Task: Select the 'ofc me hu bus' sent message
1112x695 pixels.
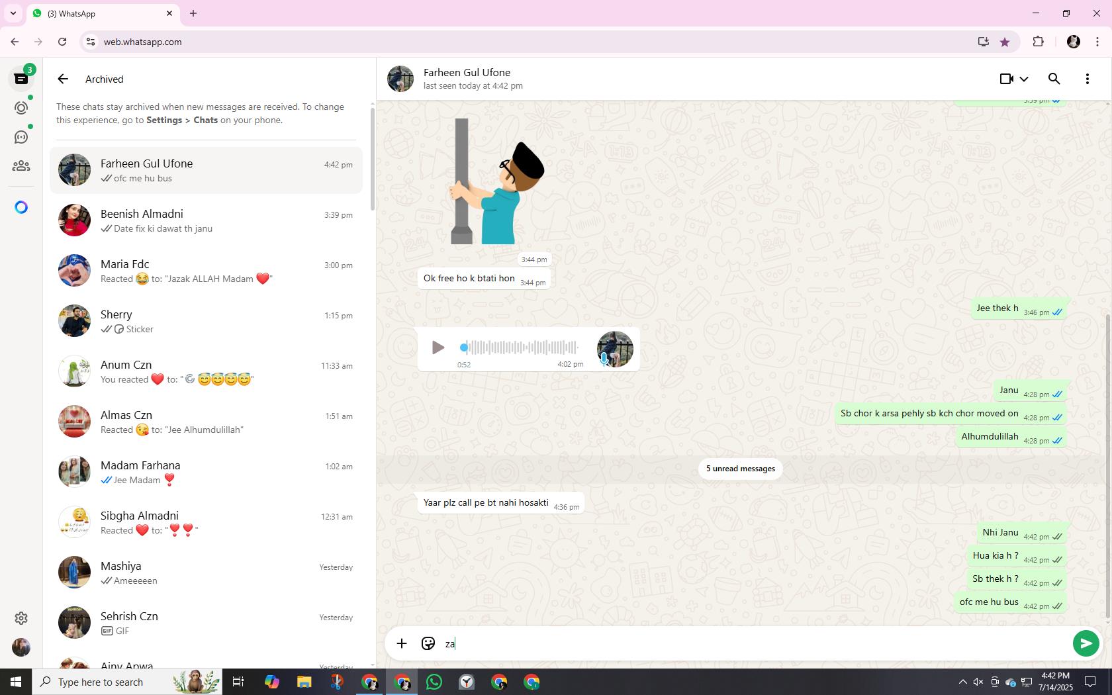Action: point(1010,602)
